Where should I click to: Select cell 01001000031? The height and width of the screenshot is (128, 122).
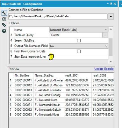click(23, 105)
